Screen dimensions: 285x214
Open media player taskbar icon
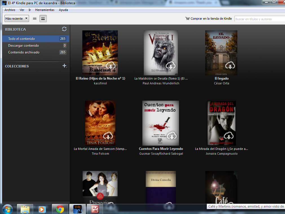click(x=42, y=209)
